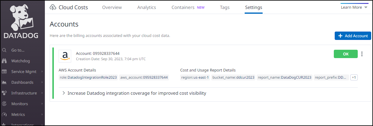Click the Service Mgmt sidebar icon
The image size is (373, 126).
coord(4,71)
